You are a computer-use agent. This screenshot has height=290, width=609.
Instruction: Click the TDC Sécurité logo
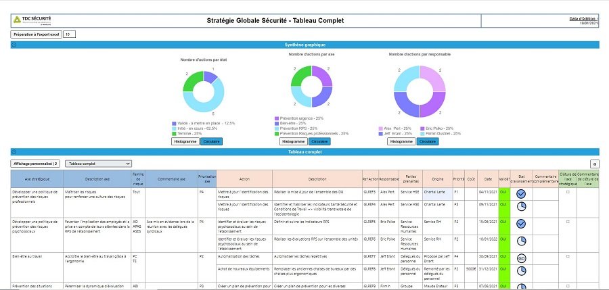[32, 20]
